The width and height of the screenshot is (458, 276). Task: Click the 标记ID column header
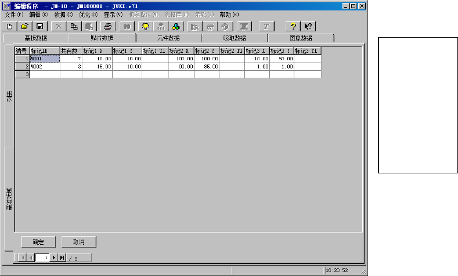(45, 51)
